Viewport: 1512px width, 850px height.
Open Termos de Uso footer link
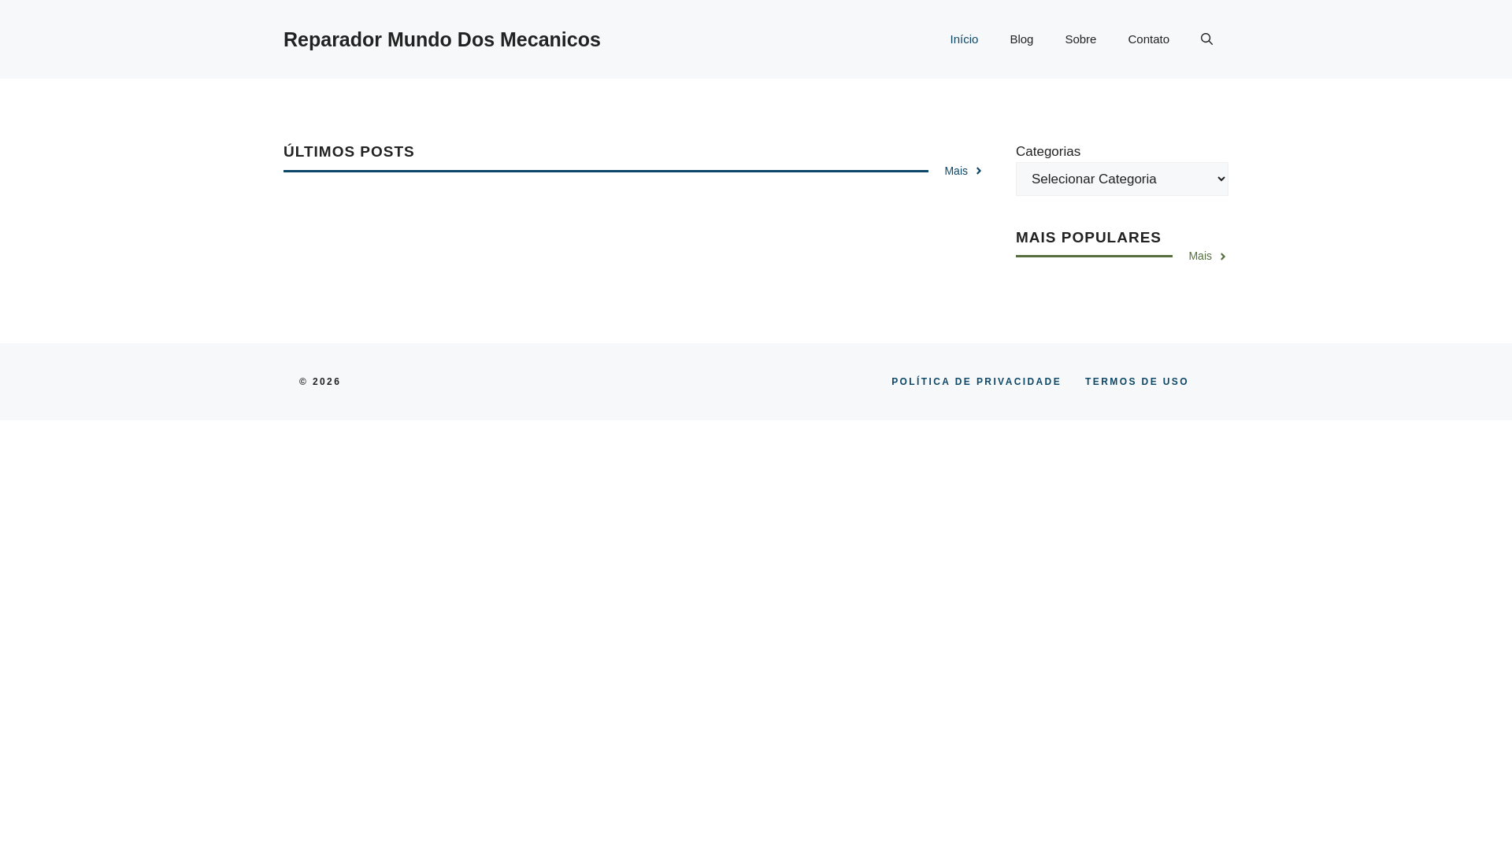pyautogui.click(x=1136, y=382)
